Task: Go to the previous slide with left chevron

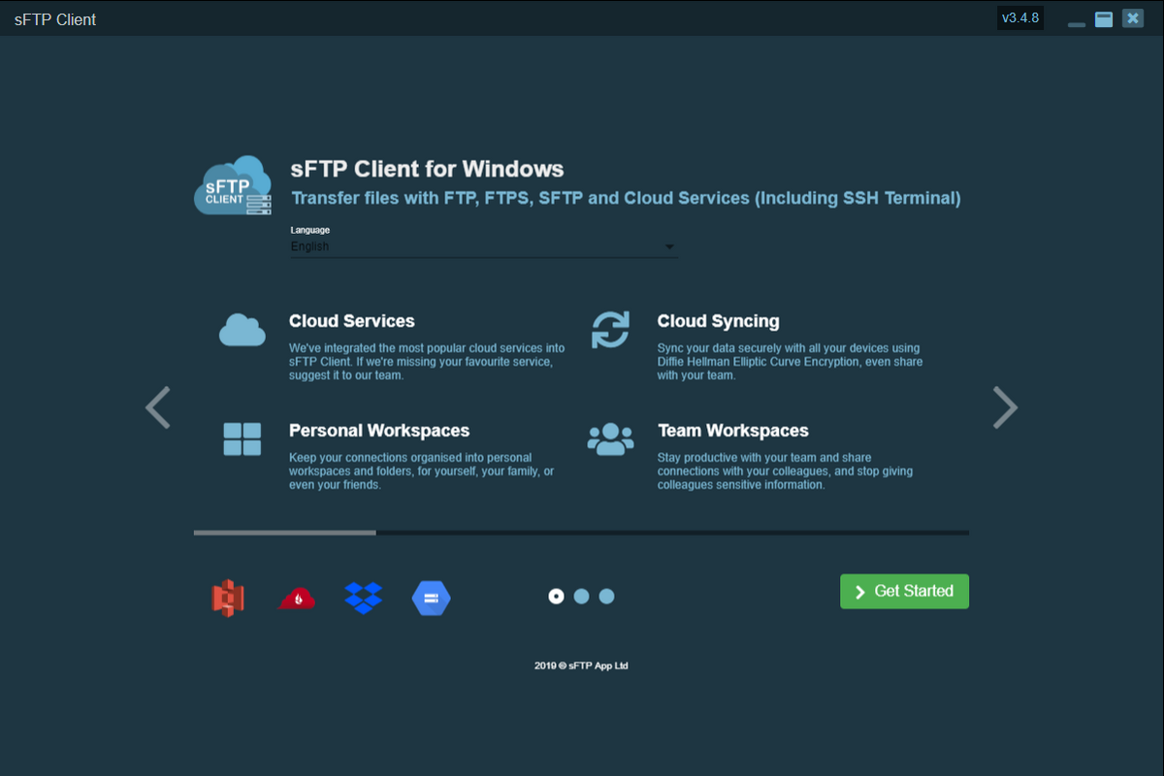Action: pos(157,407)
